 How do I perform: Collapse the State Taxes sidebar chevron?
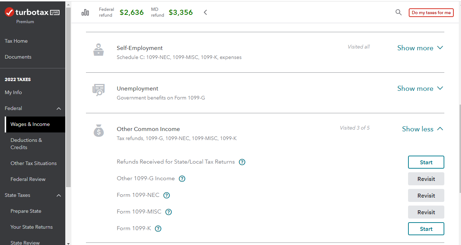tap(59, 195)
